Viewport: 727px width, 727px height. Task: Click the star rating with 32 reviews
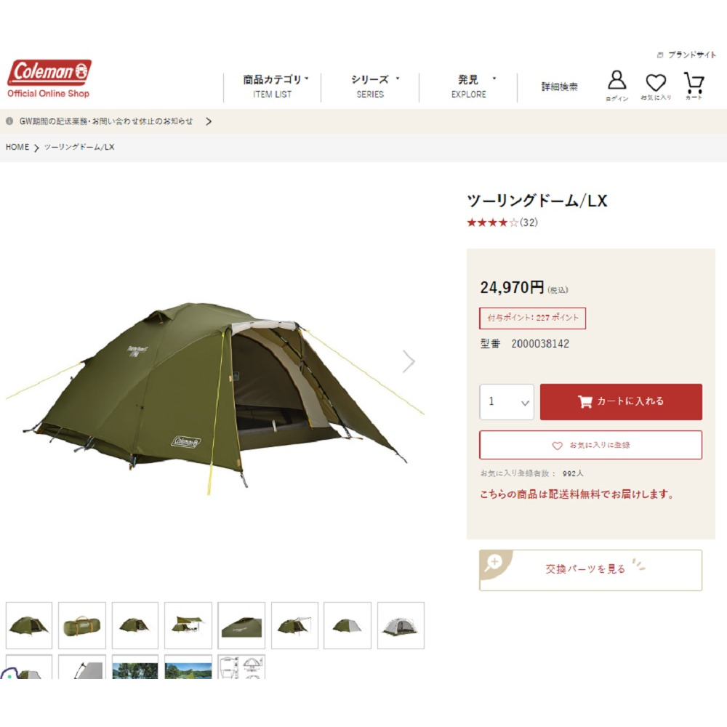point(502,222)
